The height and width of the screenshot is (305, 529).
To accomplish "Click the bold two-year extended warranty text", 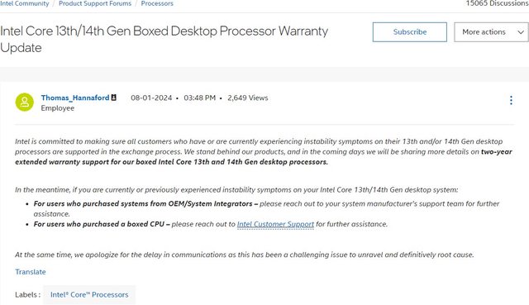I will 263,157.
